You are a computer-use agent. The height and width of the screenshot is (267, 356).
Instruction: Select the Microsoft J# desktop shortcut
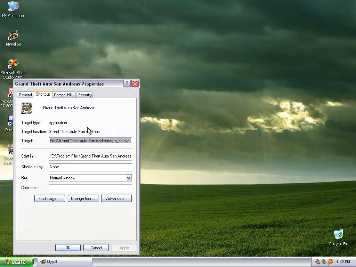tap(7, 98)
